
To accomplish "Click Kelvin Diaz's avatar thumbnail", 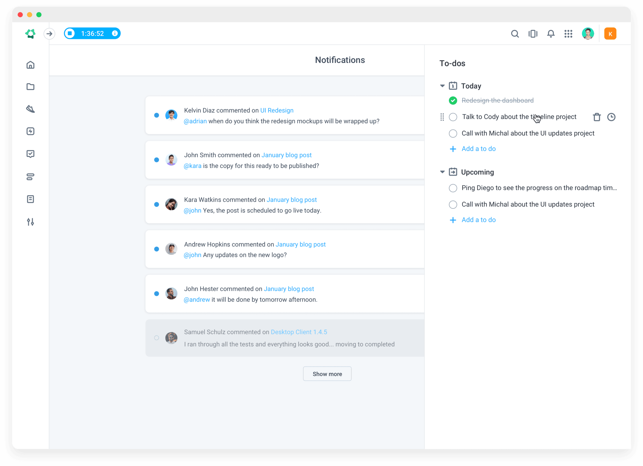I will coord(171,115).
